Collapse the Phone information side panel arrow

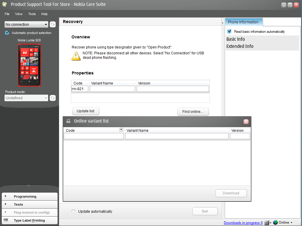coord(223,23)
